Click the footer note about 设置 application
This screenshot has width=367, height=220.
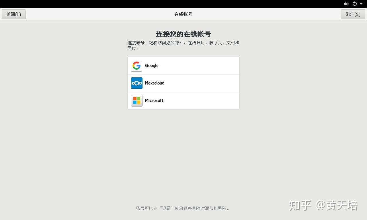click(183, 208)
